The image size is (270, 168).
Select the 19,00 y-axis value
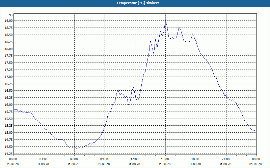9,21
